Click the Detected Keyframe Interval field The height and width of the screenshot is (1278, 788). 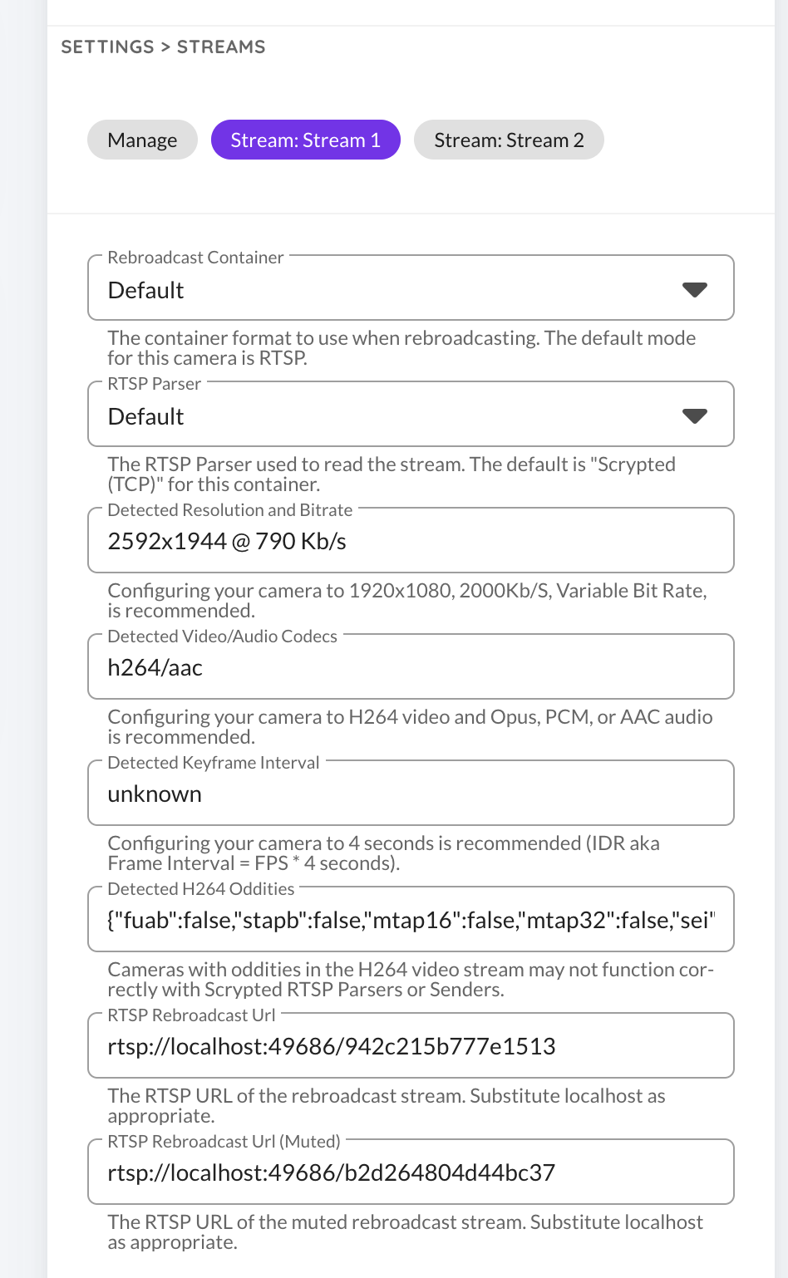(x=411, y=793)
